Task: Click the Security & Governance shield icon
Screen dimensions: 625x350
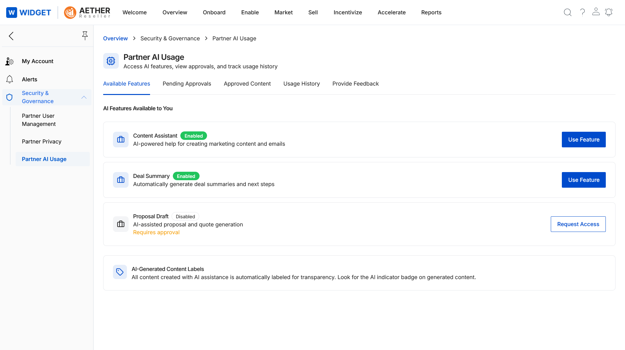Action: 9,97
